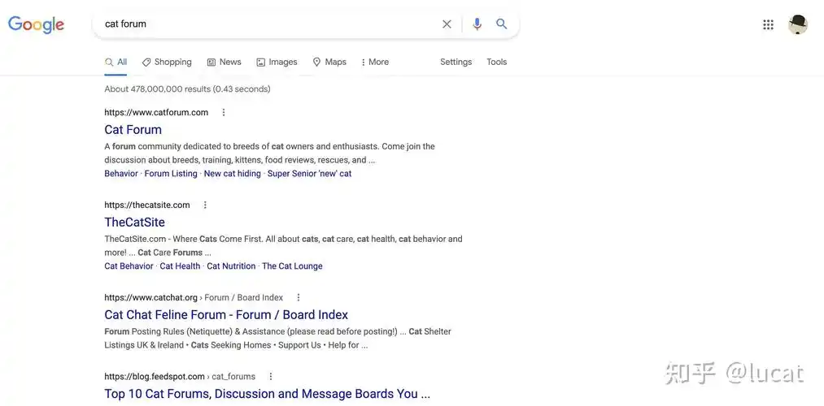
Task: Clear the search box with X icon
Action: pyautogui.click(x=447, y=24)
